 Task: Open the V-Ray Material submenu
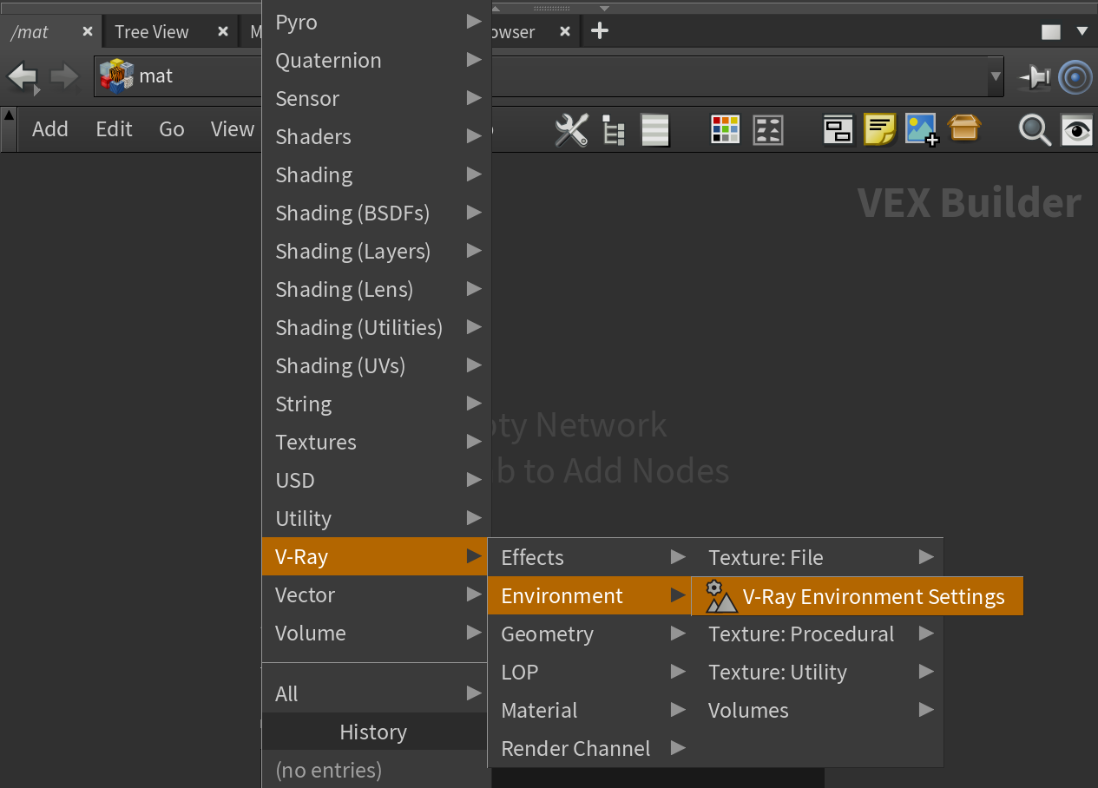tap(589, 710)
